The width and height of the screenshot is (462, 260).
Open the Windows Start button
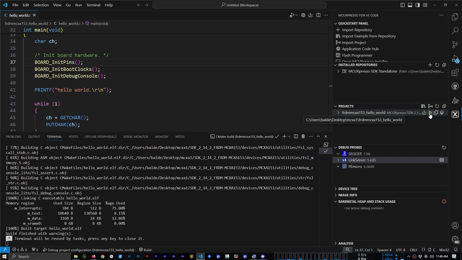pos(4,256)
